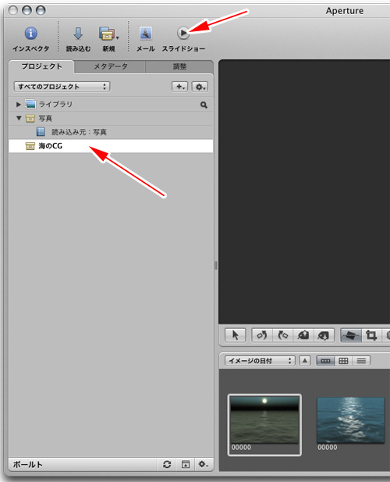The image size is (390, 482).
Task: Collapse the 写真 project disclosure triangle
Action: point(19,118)
